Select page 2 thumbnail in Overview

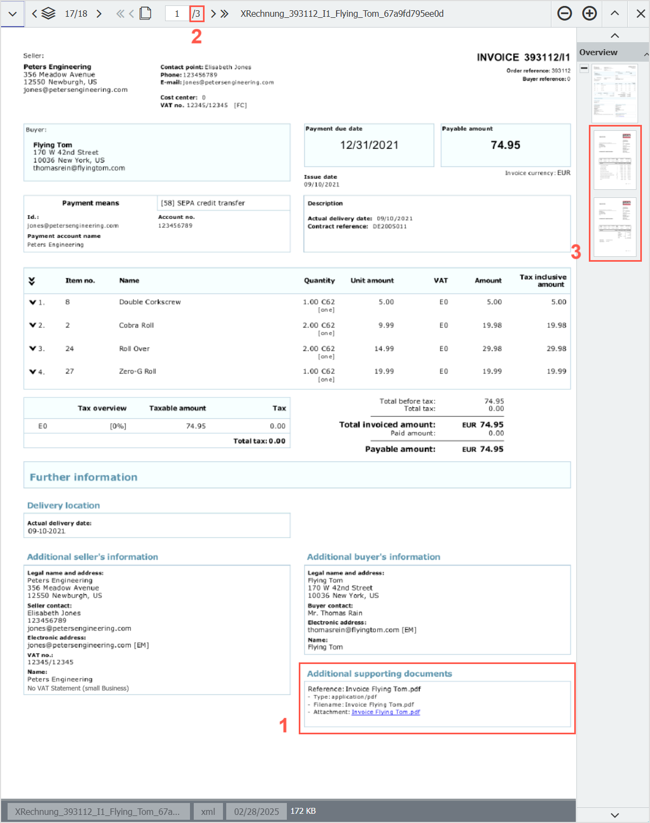point(615,159)
